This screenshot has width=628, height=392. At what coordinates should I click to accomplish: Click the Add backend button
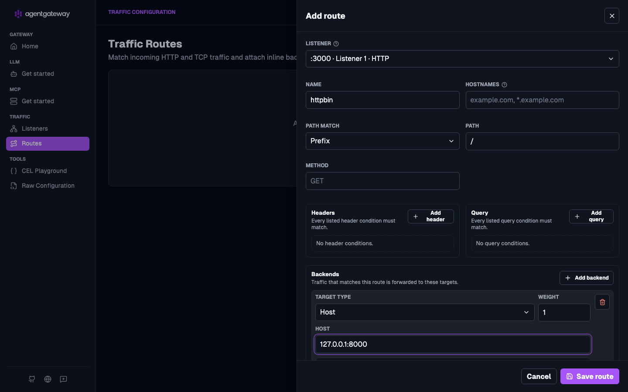[587, 278]
